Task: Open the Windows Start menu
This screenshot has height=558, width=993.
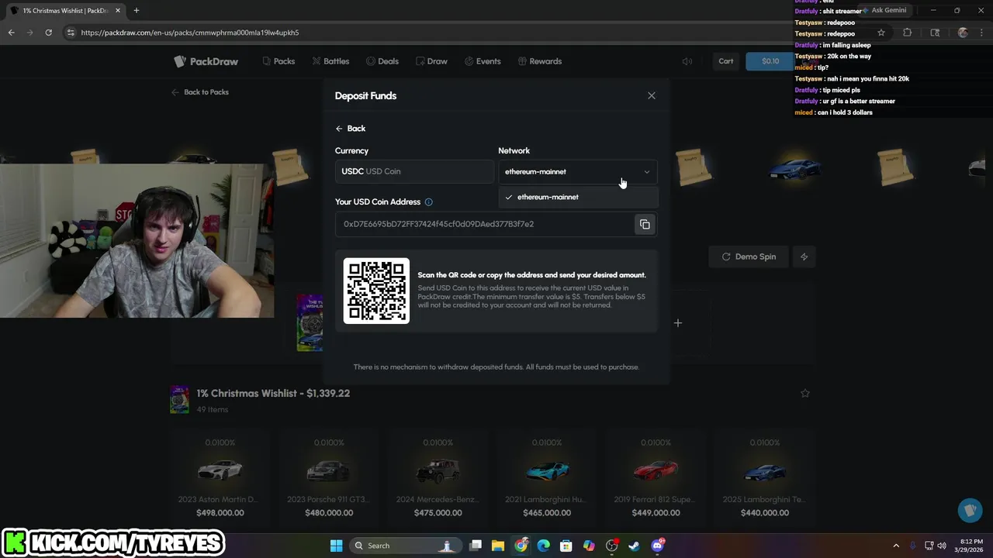Action: point(336,546)
